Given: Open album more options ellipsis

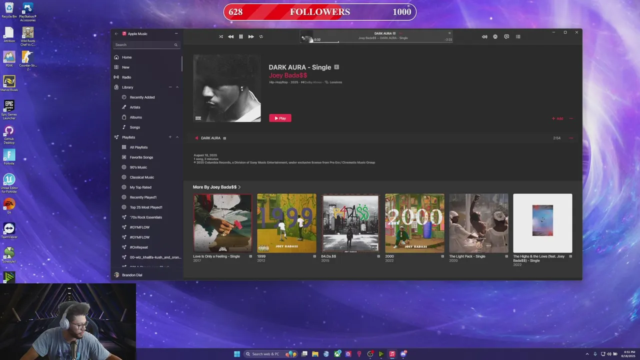Looking at the screenshot, I should click(571, 118).
